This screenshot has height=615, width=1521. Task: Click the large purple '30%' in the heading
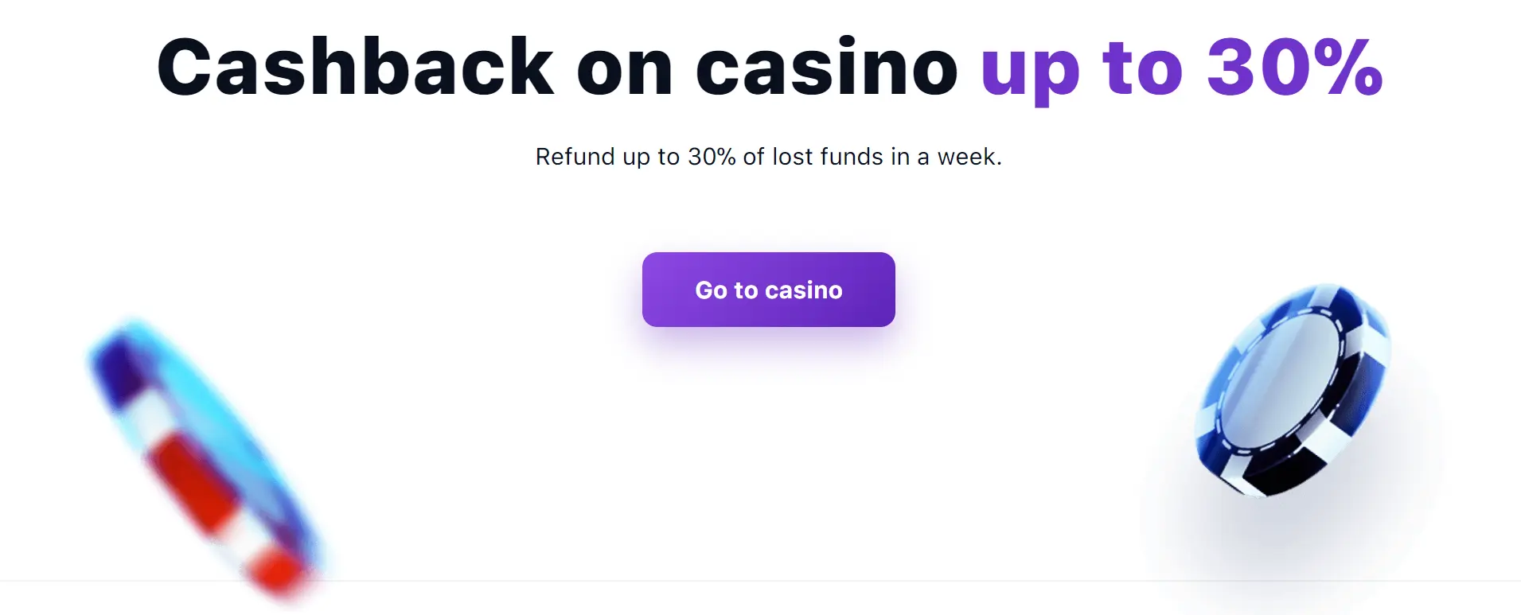coord(1294,68)
